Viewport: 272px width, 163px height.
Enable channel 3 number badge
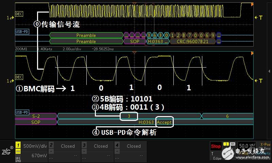pyautogui.click(x=84, y=145)
